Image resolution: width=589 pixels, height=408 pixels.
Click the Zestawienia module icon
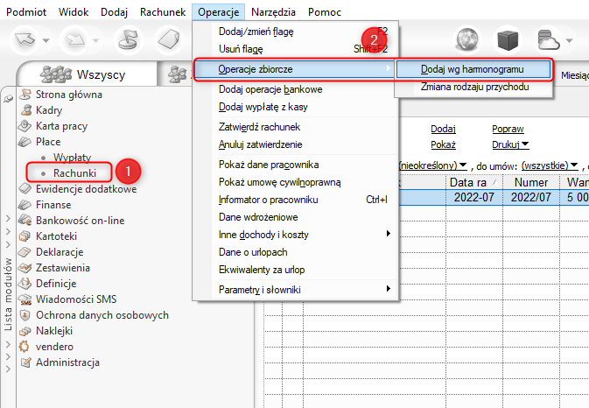click(25, 268)
